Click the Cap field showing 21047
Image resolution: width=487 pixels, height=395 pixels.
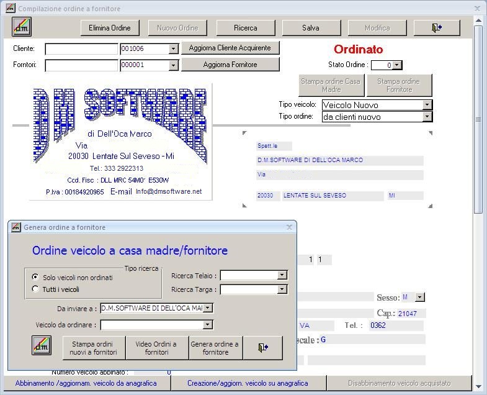[411, 314]
